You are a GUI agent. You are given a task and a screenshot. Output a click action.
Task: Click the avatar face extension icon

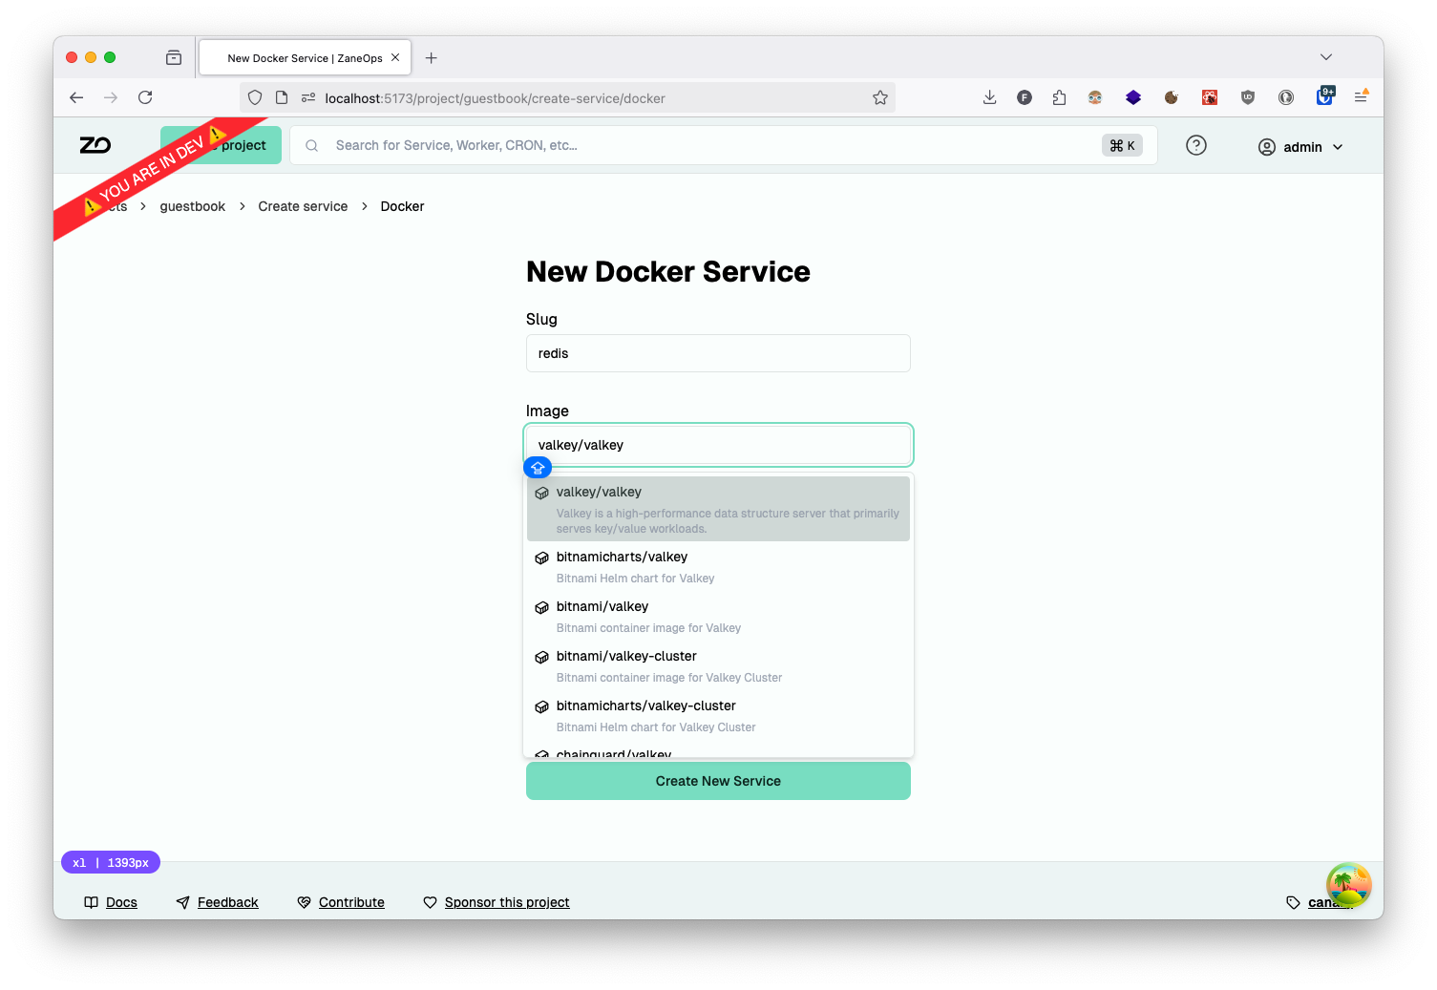[1095, 97]
